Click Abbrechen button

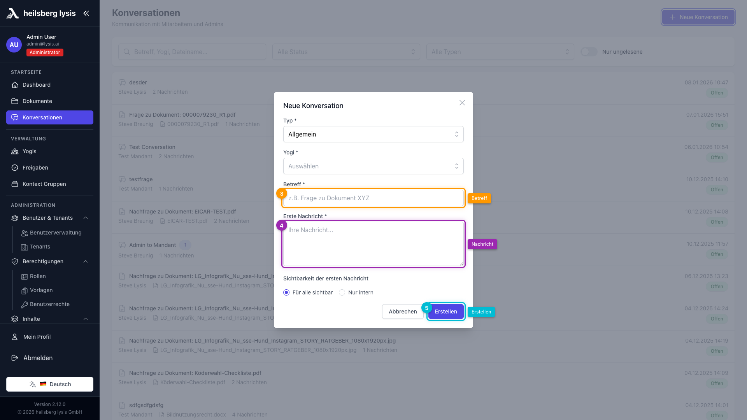pos(403,311)
